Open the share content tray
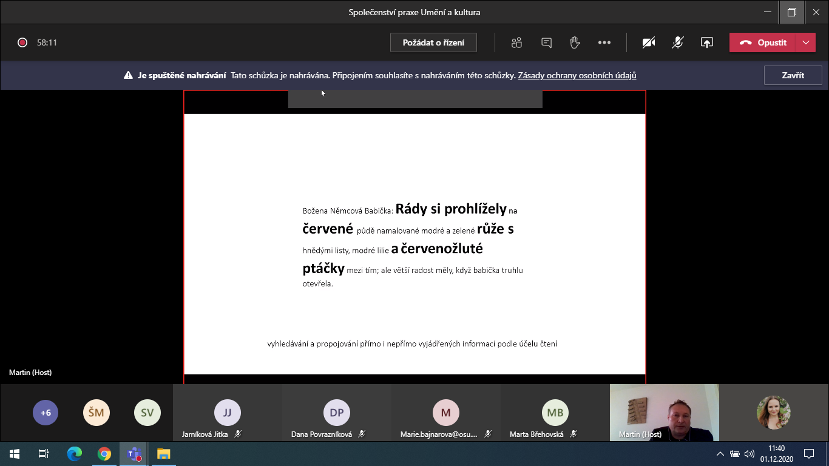 (706, 42)
